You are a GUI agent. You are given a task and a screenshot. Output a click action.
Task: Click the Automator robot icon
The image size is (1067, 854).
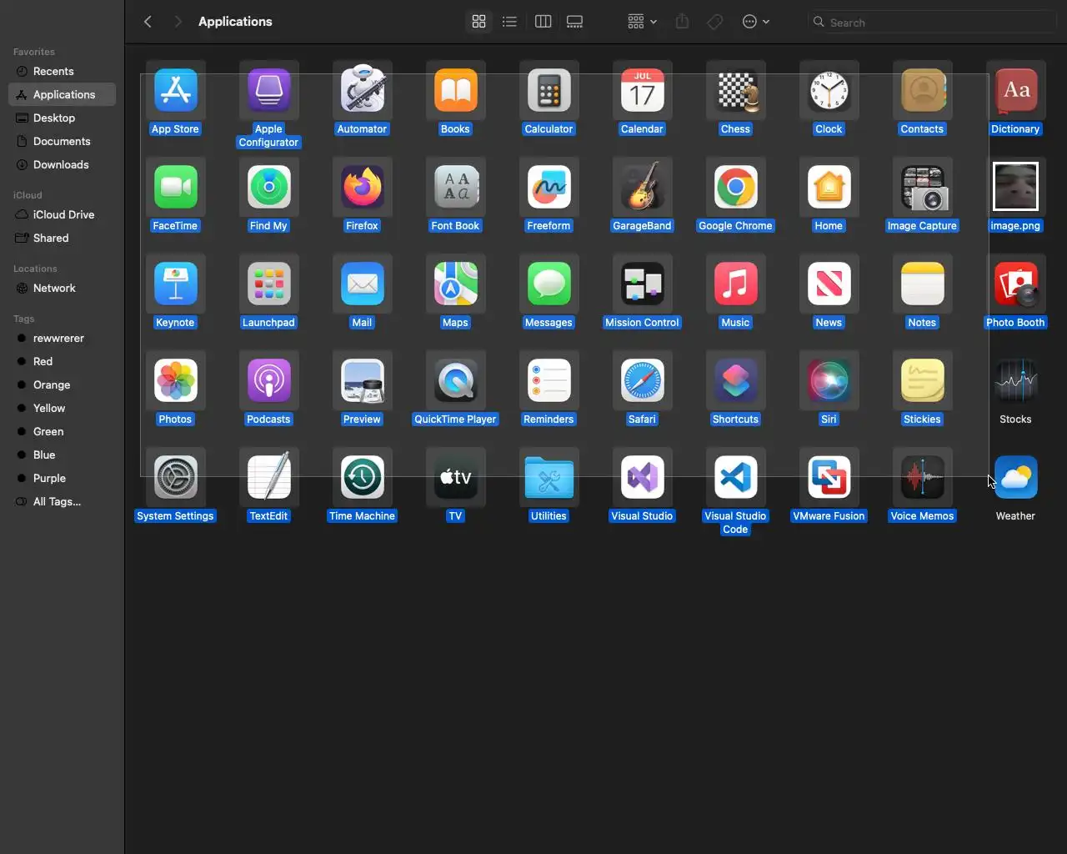pos(362,90)
